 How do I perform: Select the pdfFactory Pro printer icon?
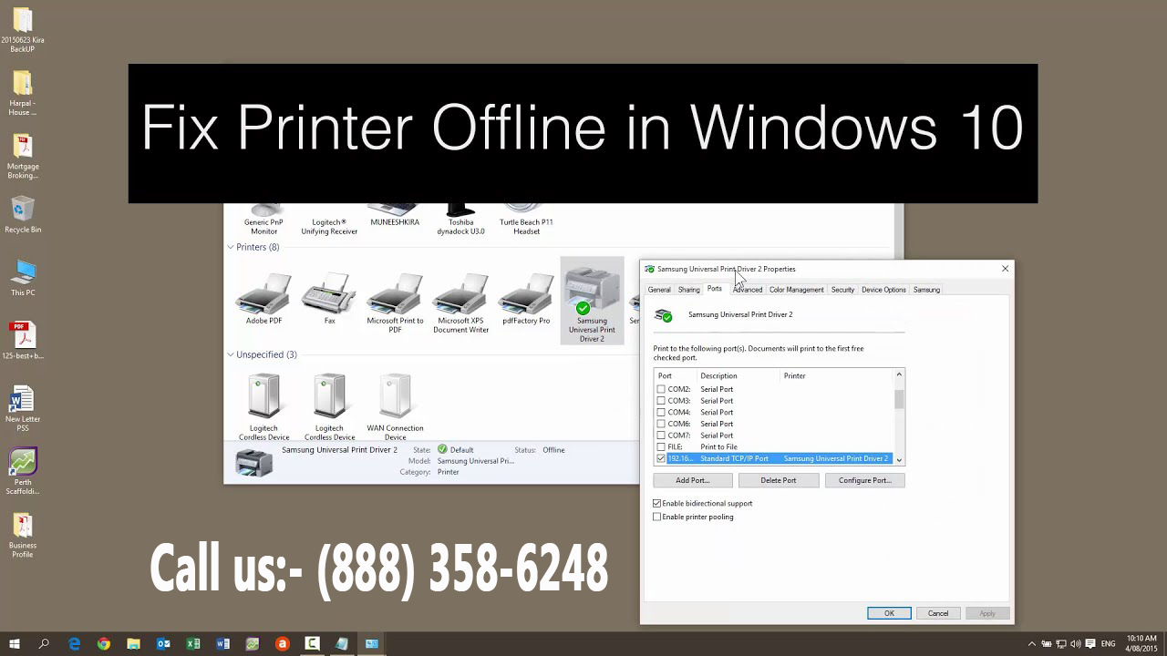[526, 299]
